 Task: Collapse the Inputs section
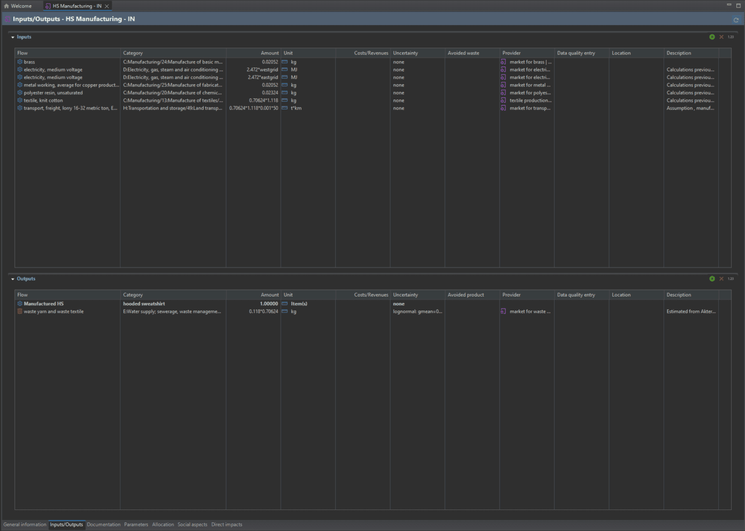[x=13, y=37]
